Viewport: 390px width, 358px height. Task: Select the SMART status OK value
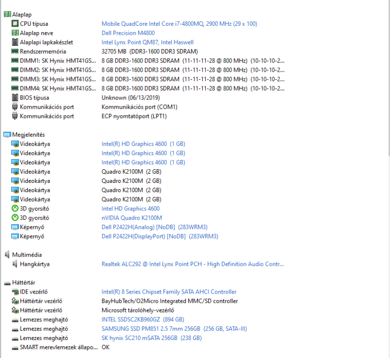pyautogui.click(x=105, y=347)
